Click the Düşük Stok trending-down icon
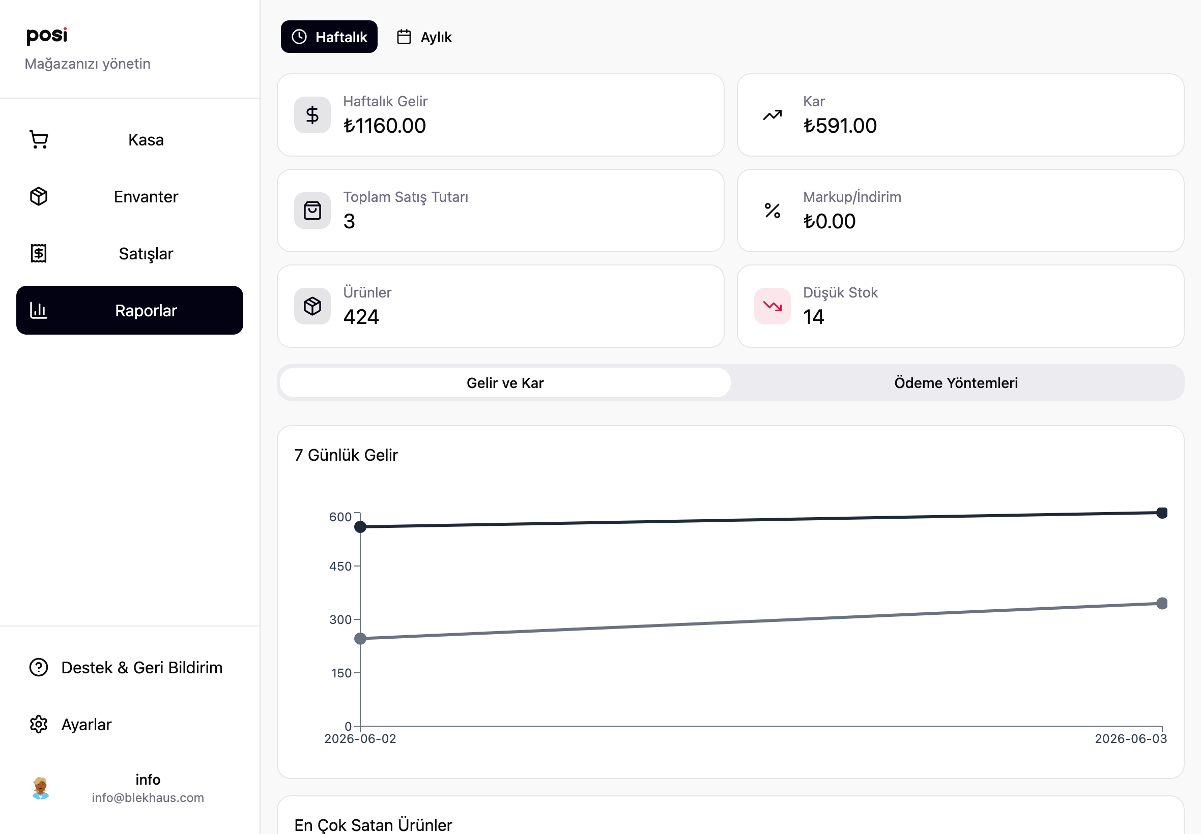Viewport: 1201px width, 834px height. coord(773,306)
